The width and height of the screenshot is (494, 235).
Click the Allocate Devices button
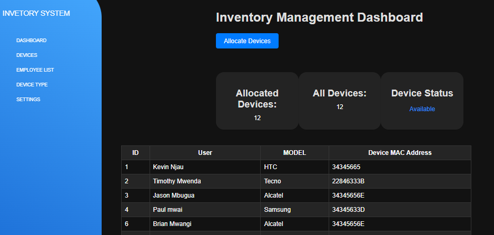pos(247,41)
